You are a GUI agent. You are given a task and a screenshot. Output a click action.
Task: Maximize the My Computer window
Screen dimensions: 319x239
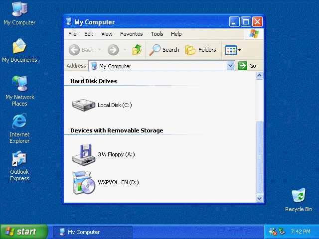pos(246,21)
